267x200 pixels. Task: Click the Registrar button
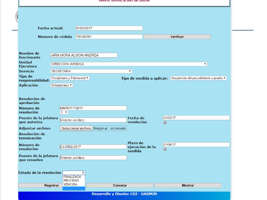(40, 185)
